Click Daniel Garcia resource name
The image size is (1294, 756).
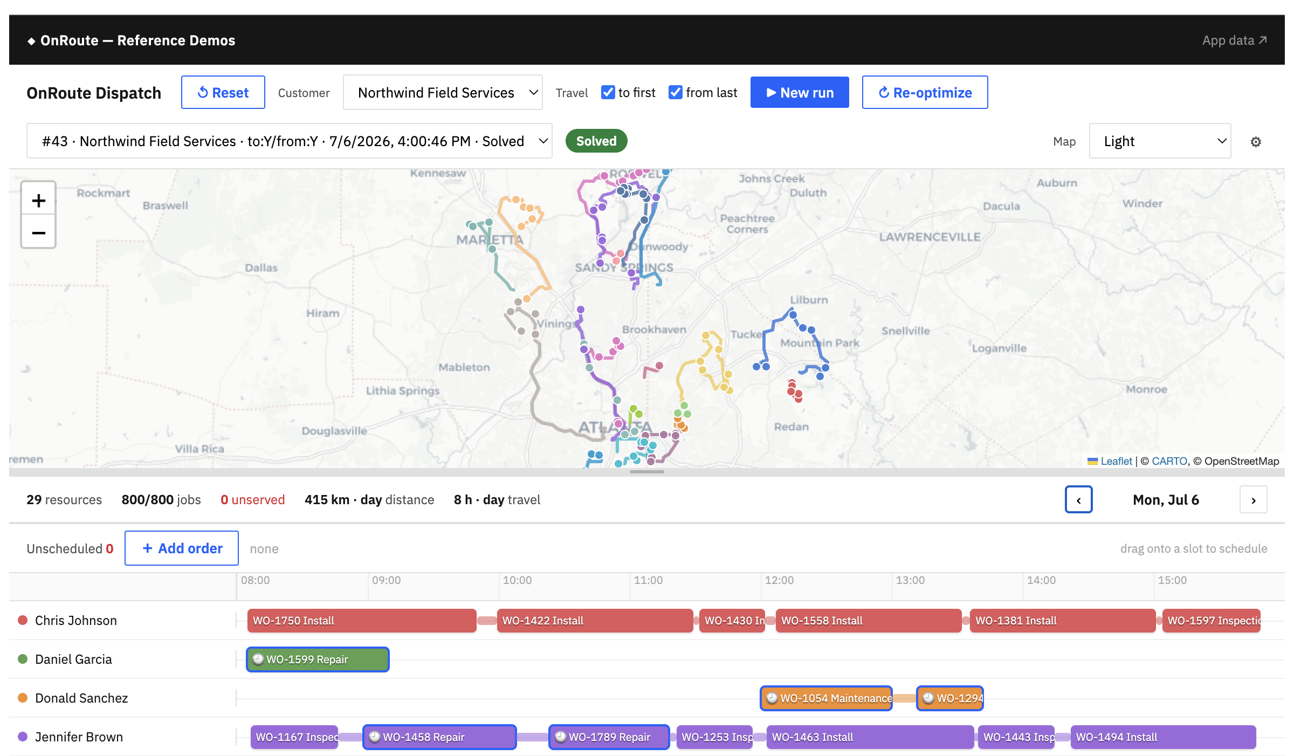tap(73, 659)
